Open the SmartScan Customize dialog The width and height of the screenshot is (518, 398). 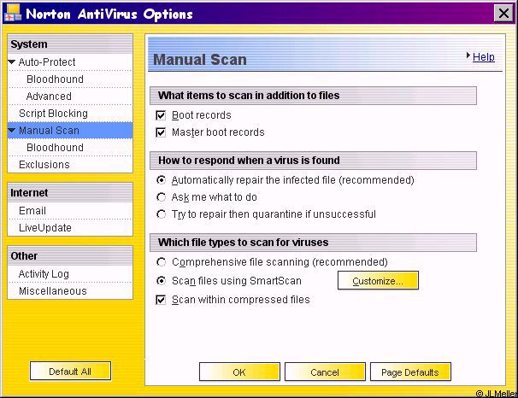point(378,281)
